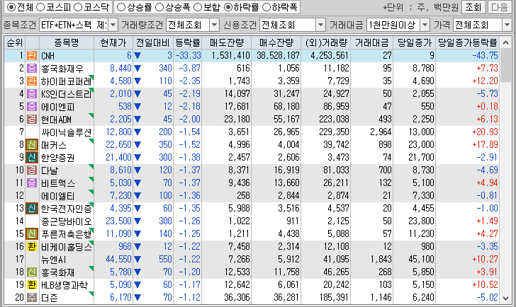Image resolution: width=516 pixels, height=307 pixels.
Task: Click the 주 badge icon beside 더존
Action: (x=32, y=298)
